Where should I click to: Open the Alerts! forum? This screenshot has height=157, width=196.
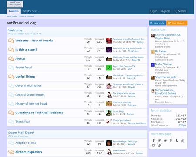coord(20,58)
